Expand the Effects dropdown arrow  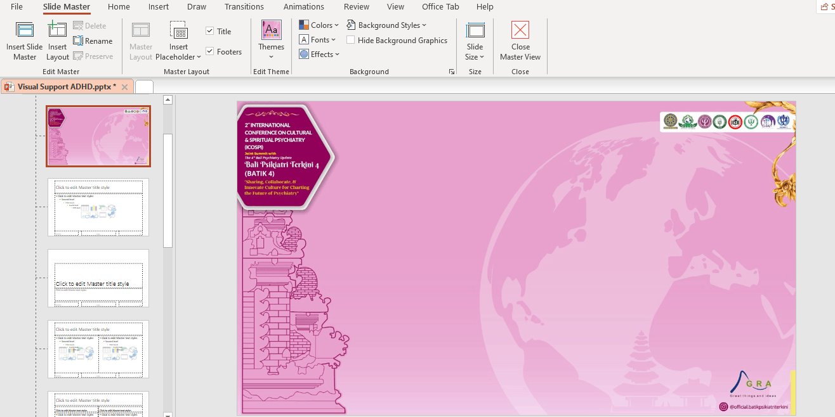coord(338,55)
